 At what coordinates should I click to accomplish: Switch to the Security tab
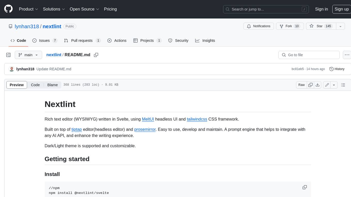click(x=178, y=40)
